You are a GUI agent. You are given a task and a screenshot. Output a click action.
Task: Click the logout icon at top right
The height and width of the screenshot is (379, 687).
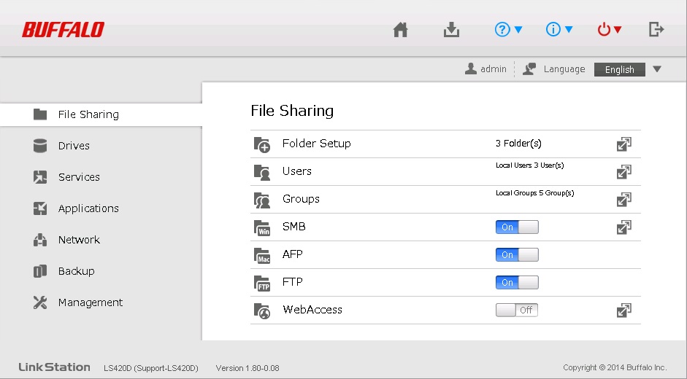click(x=656, y=30)
